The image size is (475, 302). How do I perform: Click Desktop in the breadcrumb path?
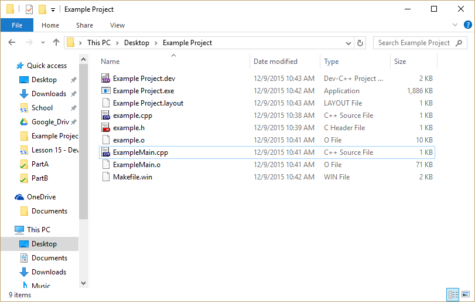[136, 43]
